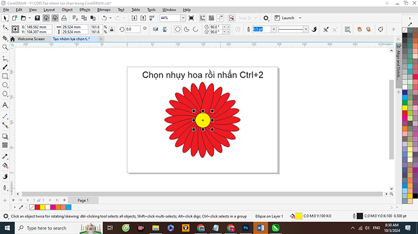Open the line style dropdown
The image size is (418, 234).
click(306, 29)
